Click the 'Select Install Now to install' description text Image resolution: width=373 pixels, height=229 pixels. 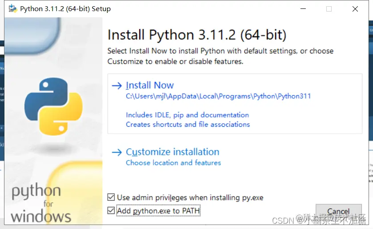tap(220, 56)
